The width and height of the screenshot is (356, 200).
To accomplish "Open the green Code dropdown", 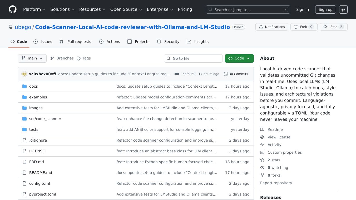I will [239, 58].
